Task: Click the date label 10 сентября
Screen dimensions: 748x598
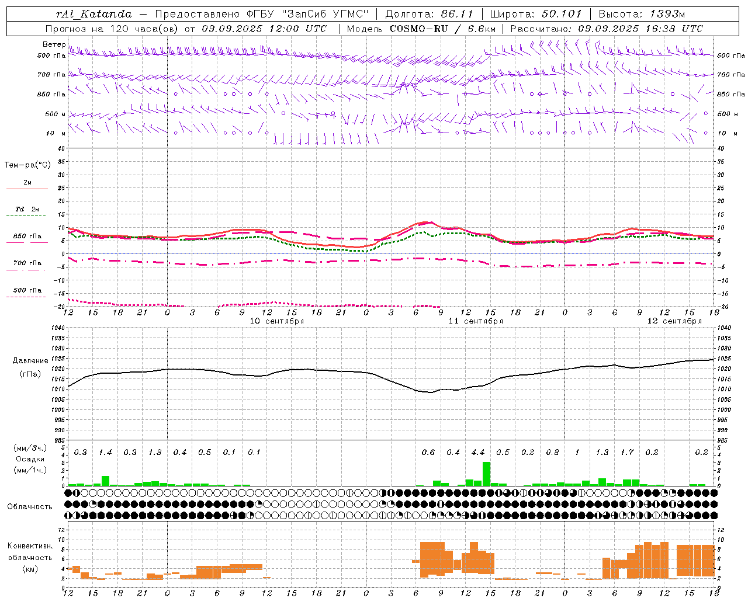Action: [x=277, y=321]
